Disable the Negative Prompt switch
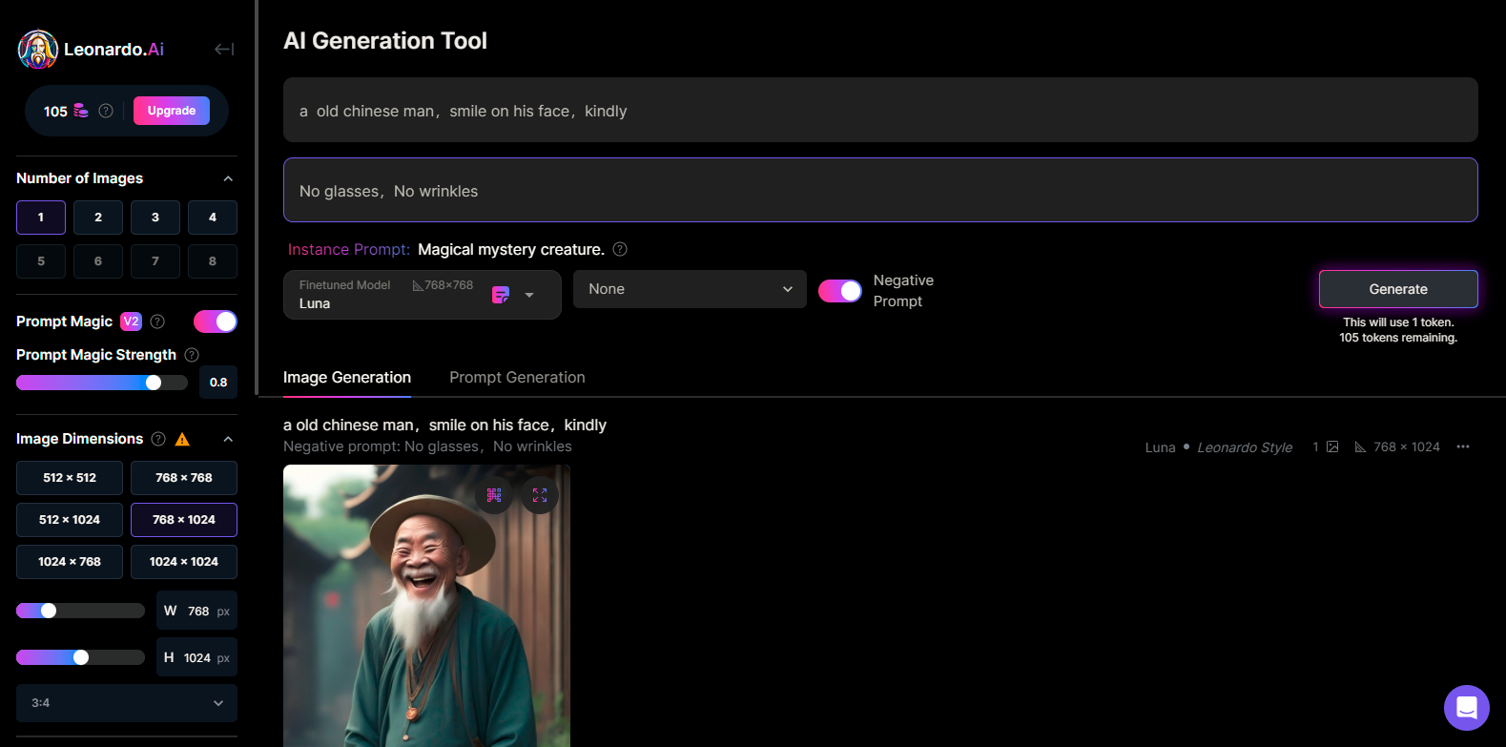Screen dimensions: 1506x747 click(839, 290)
